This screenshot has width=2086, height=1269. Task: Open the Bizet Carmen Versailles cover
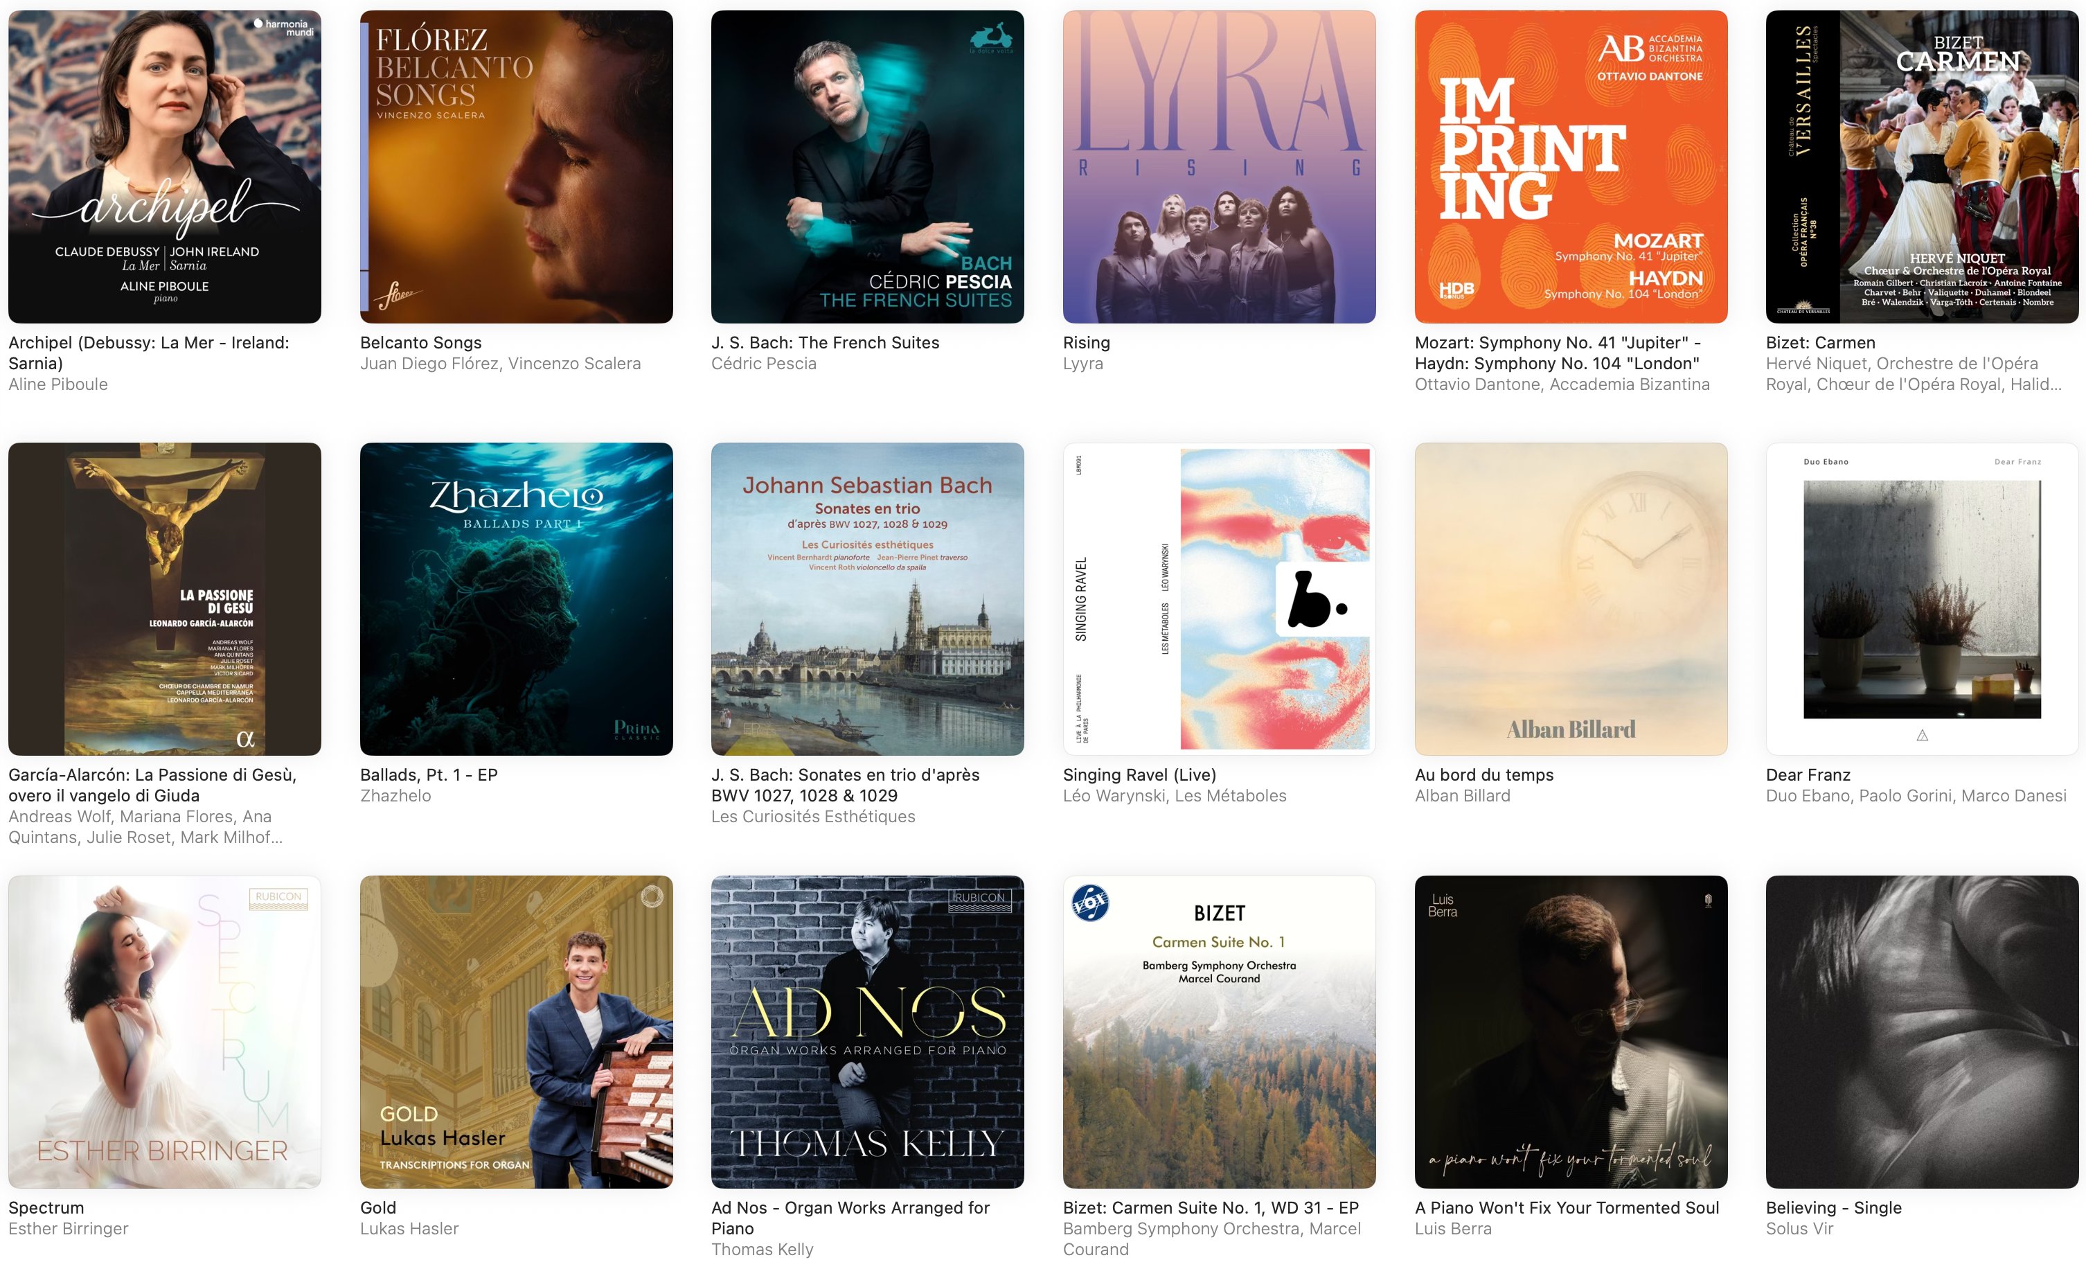[1922, 167]
